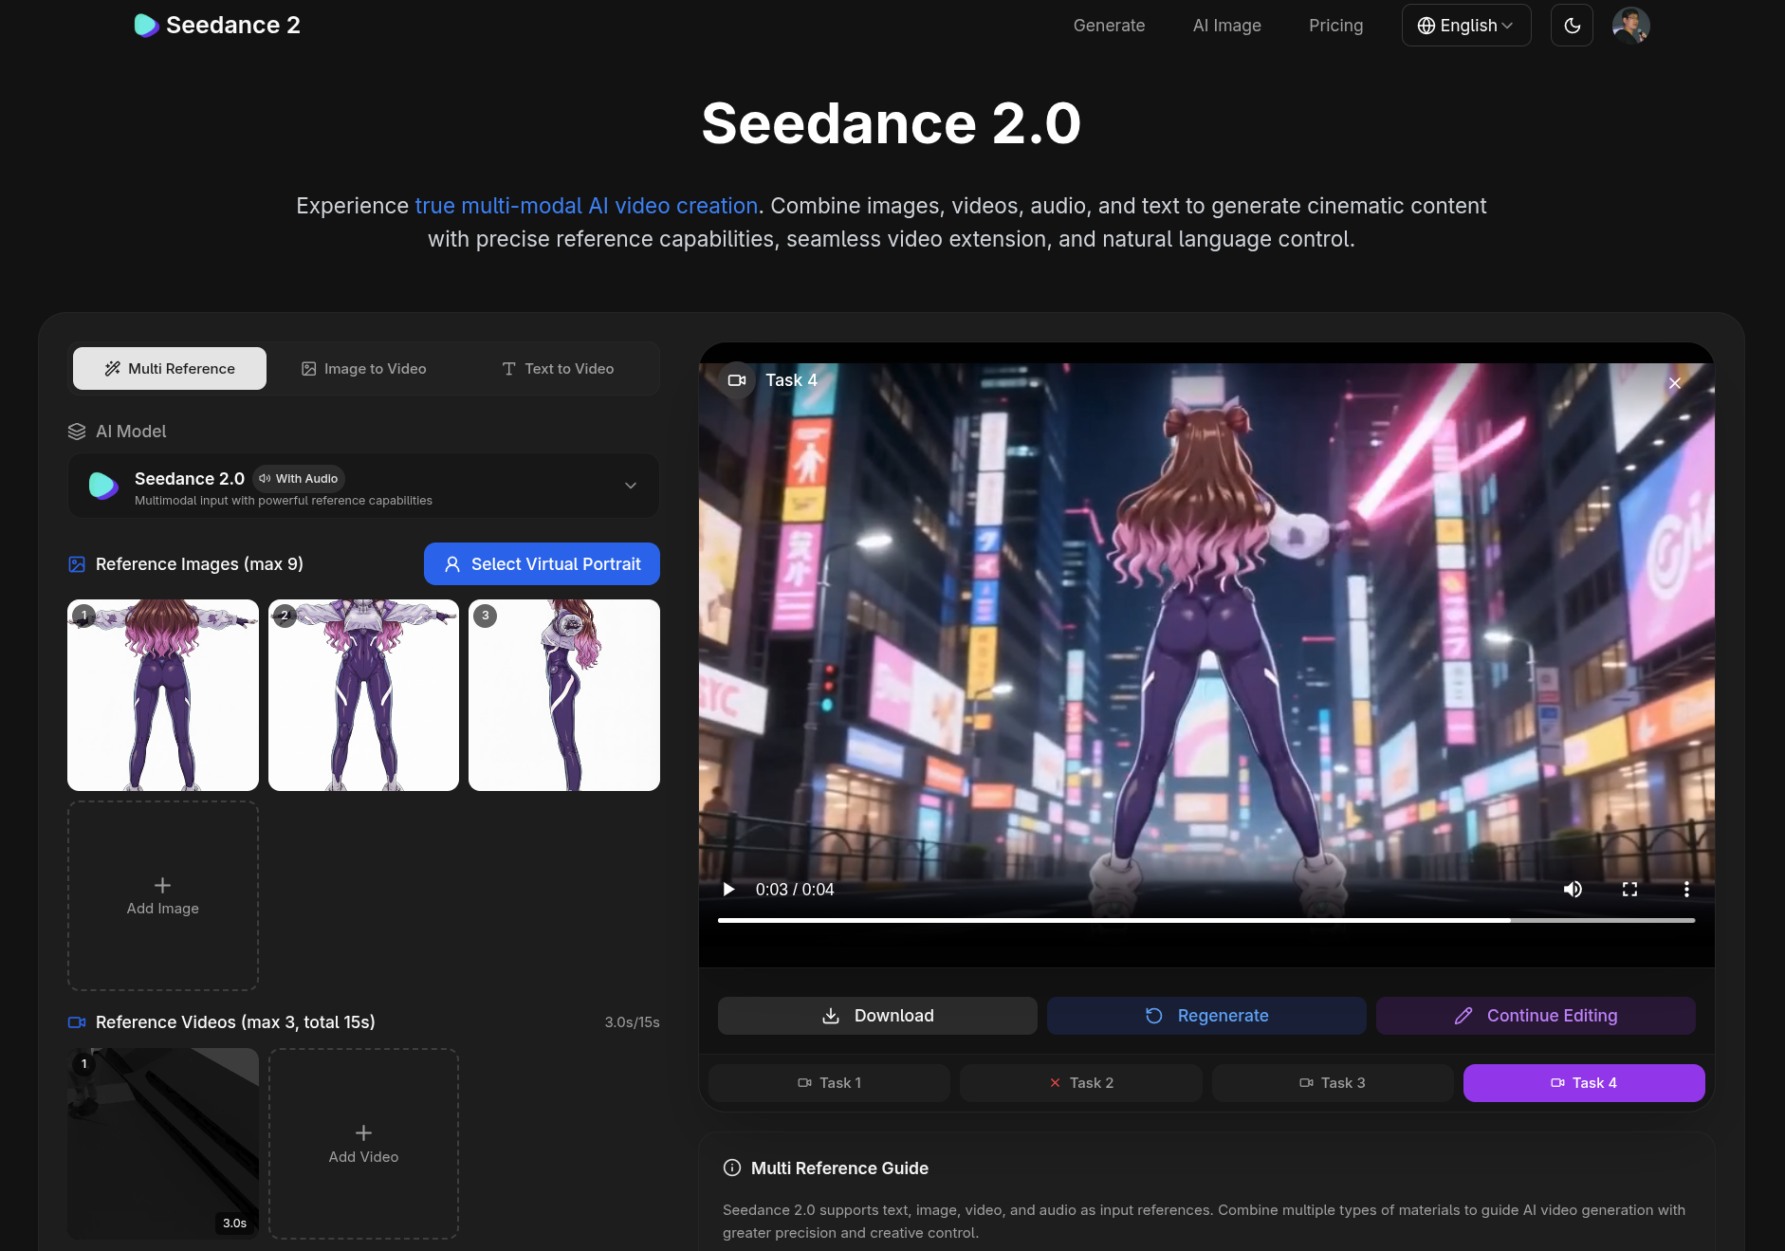Toggle dark mode with the moon icon
Viewport: 1785px width, 1251px height.
1572,25
